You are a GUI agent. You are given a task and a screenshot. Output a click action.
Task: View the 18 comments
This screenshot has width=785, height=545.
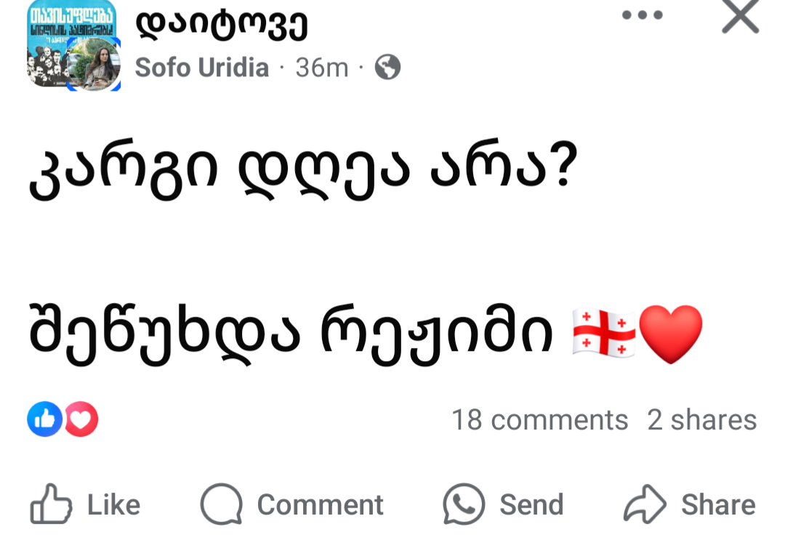539,420
